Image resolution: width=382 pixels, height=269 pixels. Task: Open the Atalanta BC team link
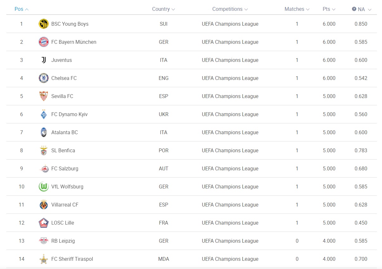[65, 133]
